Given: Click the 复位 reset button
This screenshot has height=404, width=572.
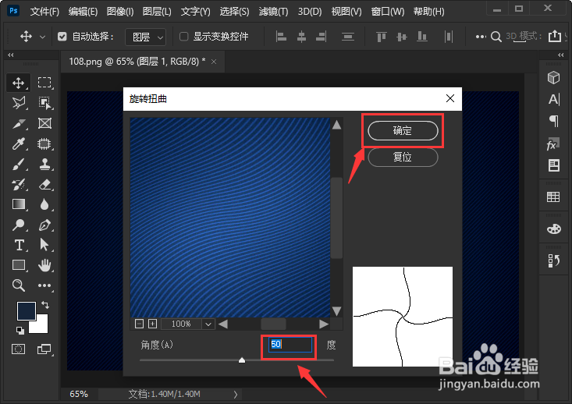Looking at the screenshot, I should (403, 157).
